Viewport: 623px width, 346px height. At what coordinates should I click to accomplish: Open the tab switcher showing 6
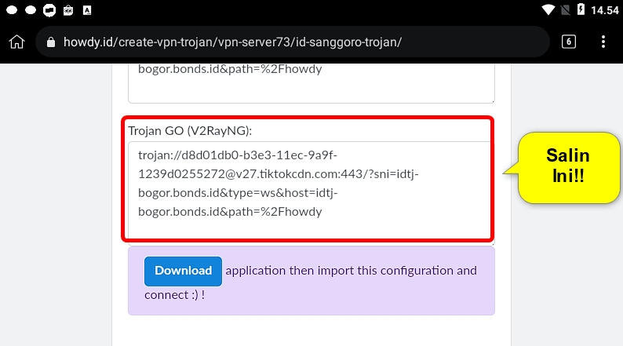(x=569, y=42)
